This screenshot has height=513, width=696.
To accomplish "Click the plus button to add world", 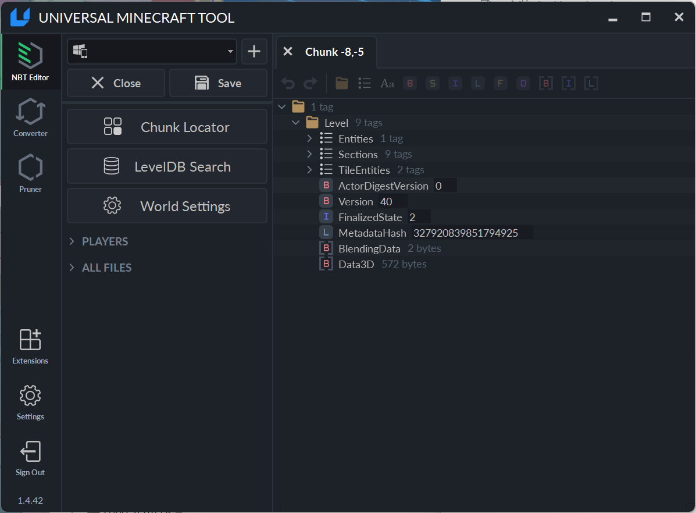I will [254, 52].
